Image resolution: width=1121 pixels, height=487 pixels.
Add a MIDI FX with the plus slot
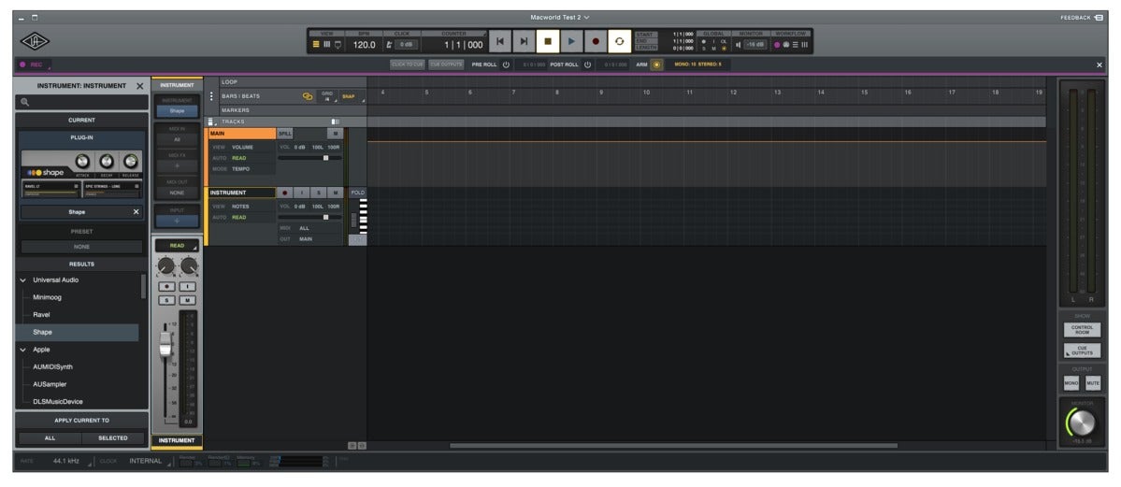tap(177, 165)
